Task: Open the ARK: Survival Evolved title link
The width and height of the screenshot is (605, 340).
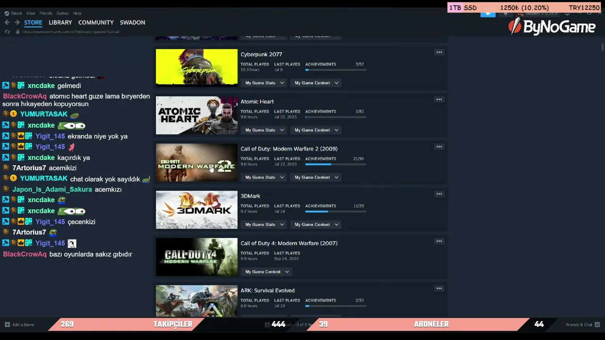Action: (x=268, y=290)
